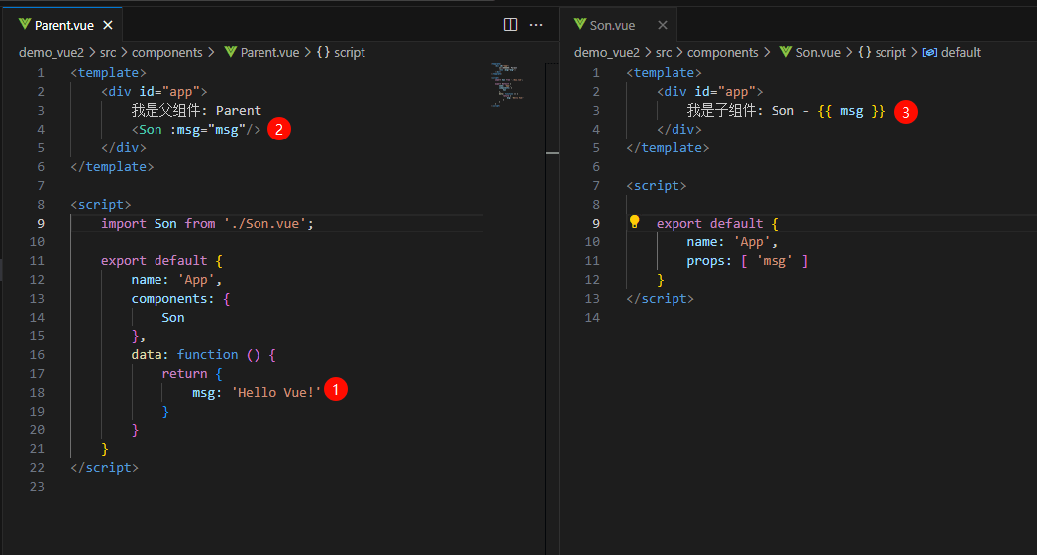The width and height of the screenshot is (1037, 555).
Task: Click src breadcrumb in the Son.vue editor
Action: click(x=663, y=53)
